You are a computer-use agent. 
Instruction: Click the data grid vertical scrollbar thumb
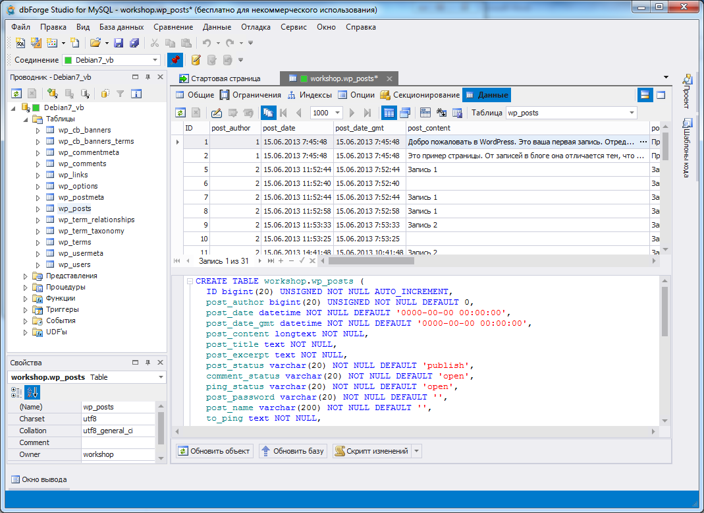pyautogui.click(x=665, y=146)
